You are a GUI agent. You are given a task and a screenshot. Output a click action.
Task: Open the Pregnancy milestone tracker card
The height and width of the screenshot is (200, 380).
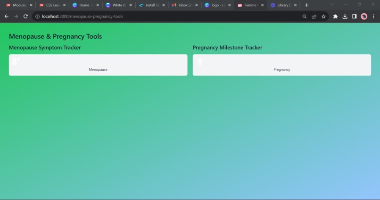point(282,65)
